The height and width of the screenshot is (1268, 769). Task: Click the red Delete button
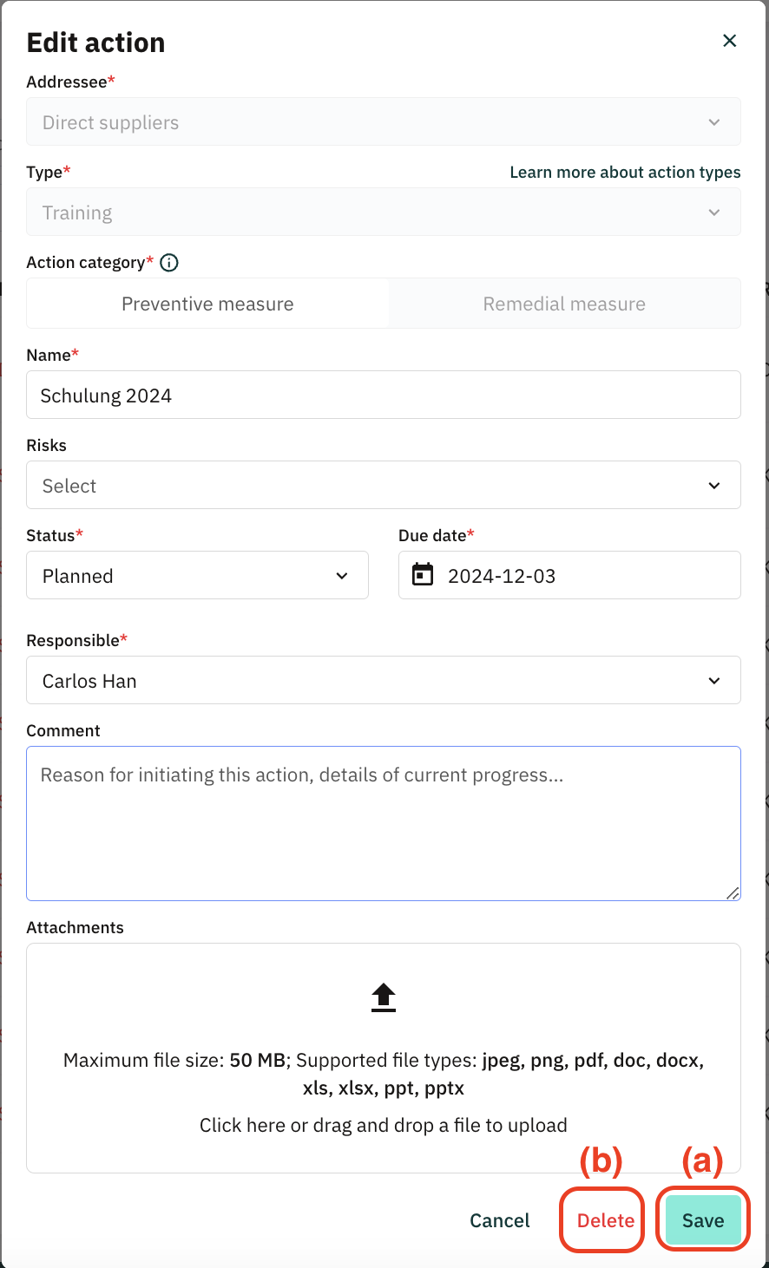[605, 1220]
